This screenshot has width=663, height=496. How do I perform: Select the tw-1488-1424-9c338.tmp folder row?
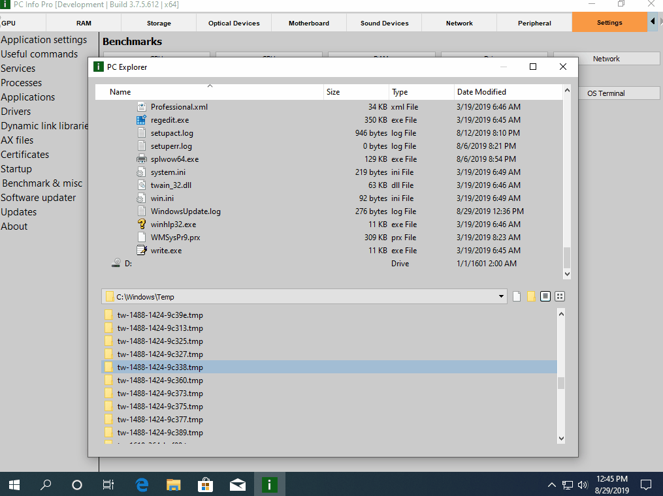[329, 367]
